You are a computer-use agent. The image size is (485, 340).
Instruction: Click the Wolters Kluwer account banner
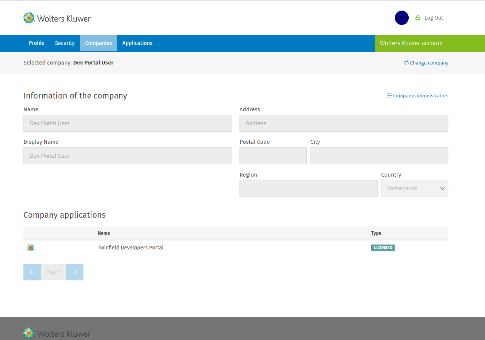(430, 43)
